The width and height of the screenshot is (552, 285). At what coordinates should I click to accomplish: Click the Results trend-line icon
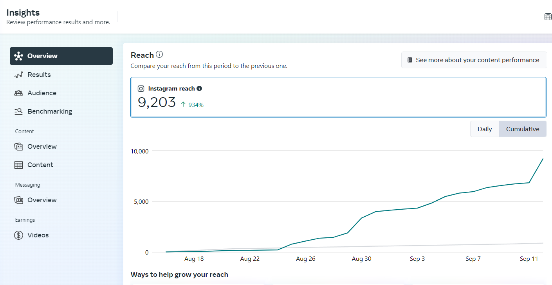pos(18,75)
